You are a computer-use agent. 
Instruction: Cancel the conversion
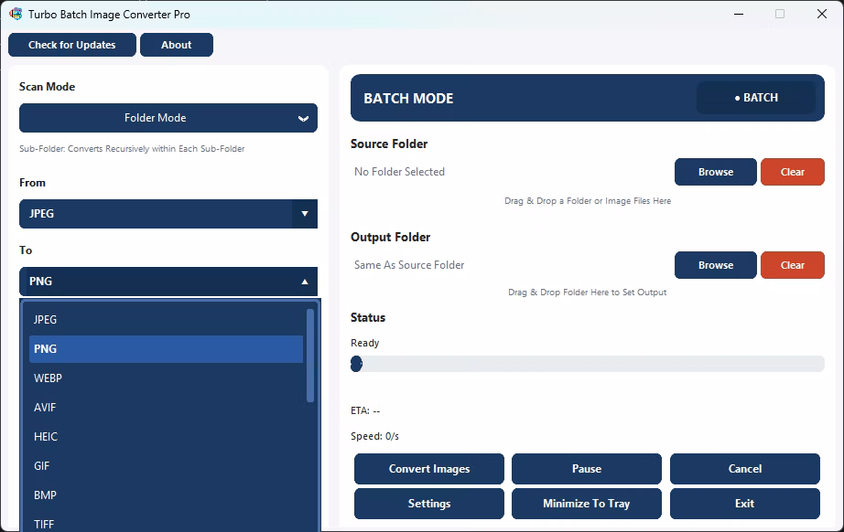pyautogui.click(x=745, y=469)
